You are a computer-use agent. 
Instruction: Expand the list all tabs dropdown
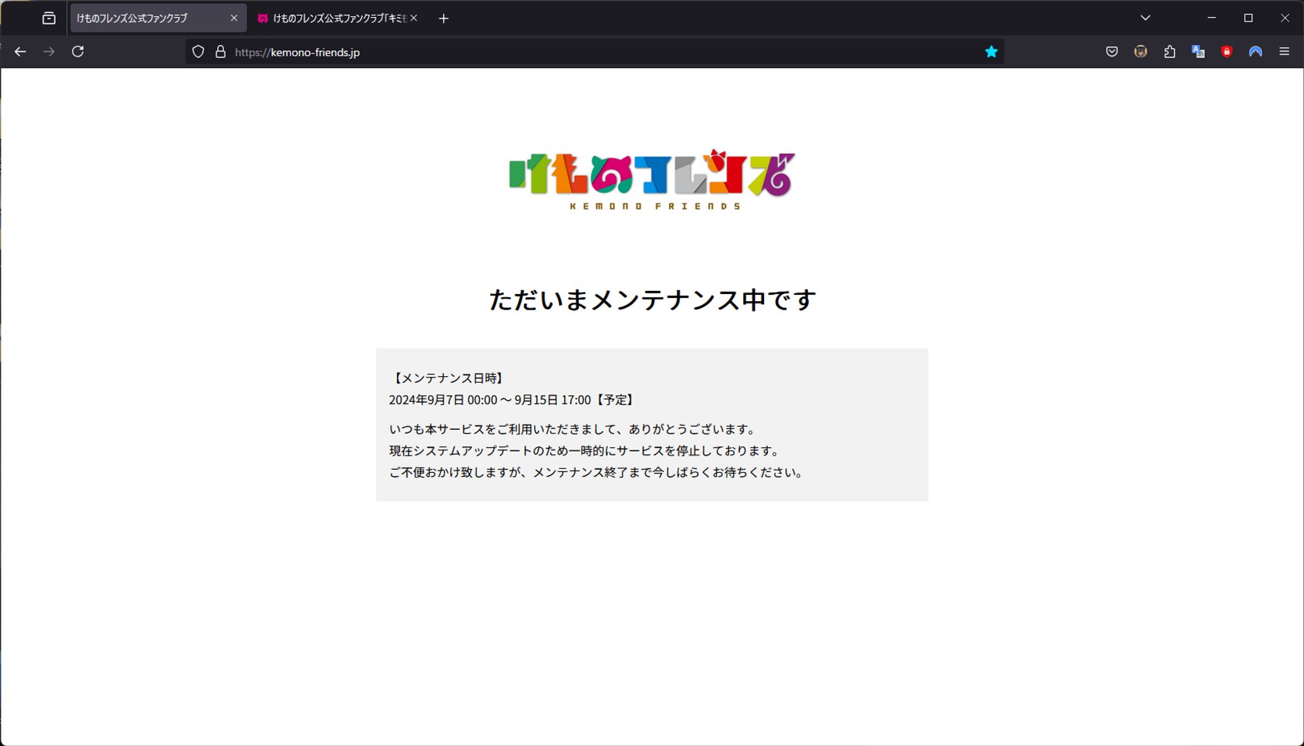[1145, 18]
